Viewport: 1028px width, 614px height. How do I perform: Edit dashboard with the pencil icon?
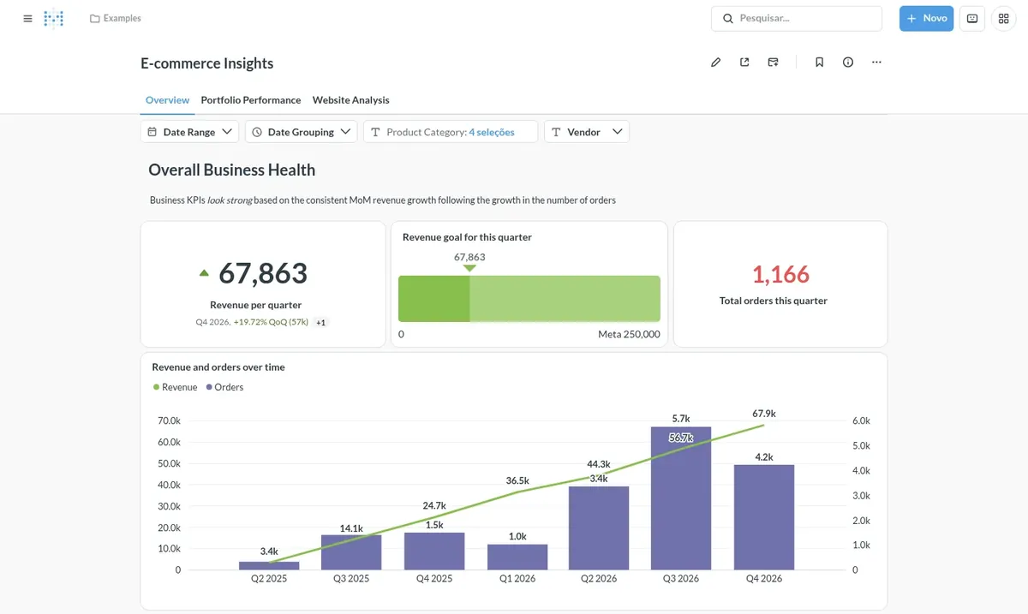tap(716, 63)
